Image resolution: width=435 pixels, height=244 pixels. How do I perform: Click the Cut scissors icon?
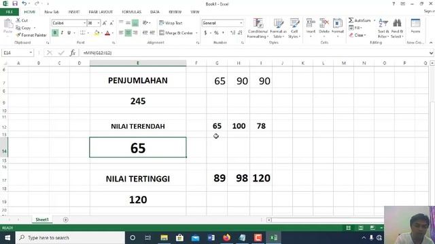click(x=18, y=20)
